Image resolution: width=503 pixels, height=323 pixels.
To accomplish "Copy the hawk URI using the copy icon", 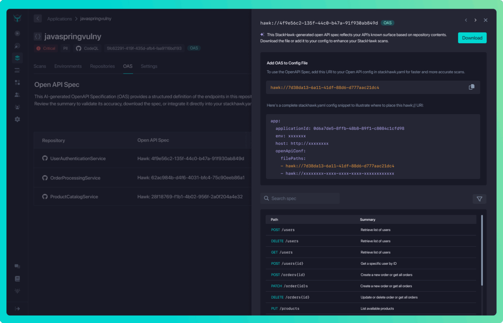I will coord(471,87).
